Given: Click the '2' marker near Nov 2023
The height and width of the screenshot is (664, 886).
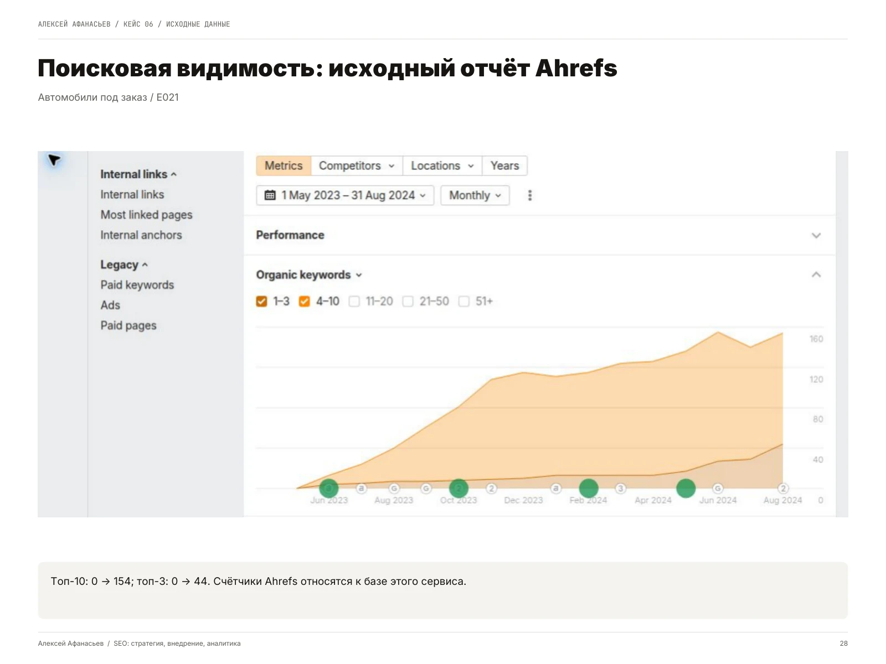Looking at the screenshot, I should (491, 489).
